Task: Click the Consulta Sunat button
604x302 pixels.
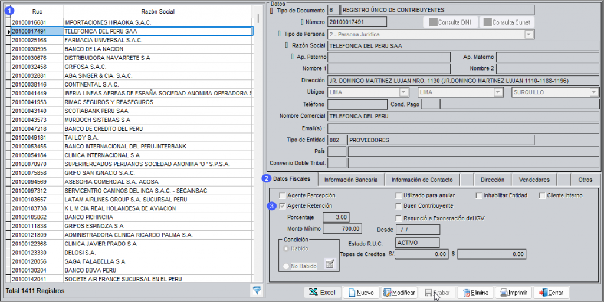Action: [507, 22]
